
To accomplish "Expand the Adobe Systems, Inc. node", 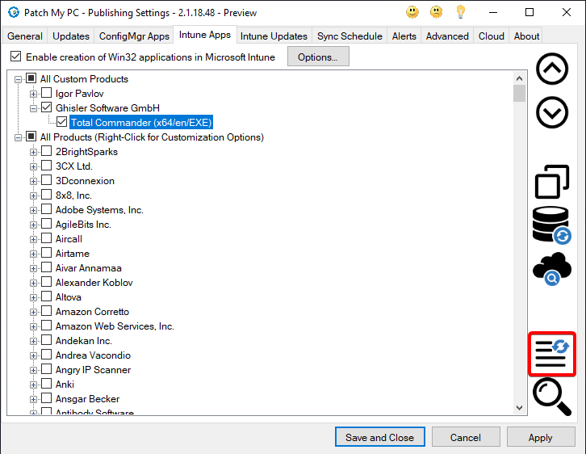I will tap(34, 210).
